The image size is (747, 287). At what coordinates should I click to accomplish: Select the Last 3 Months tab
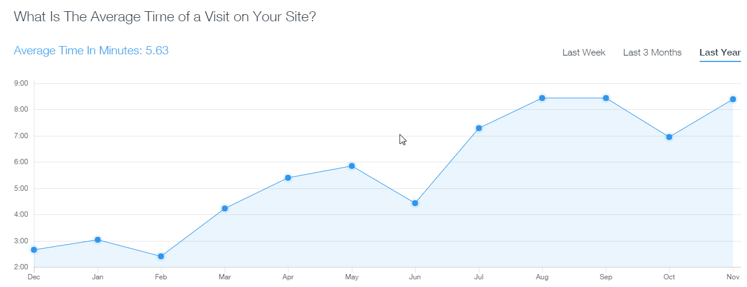652,53
